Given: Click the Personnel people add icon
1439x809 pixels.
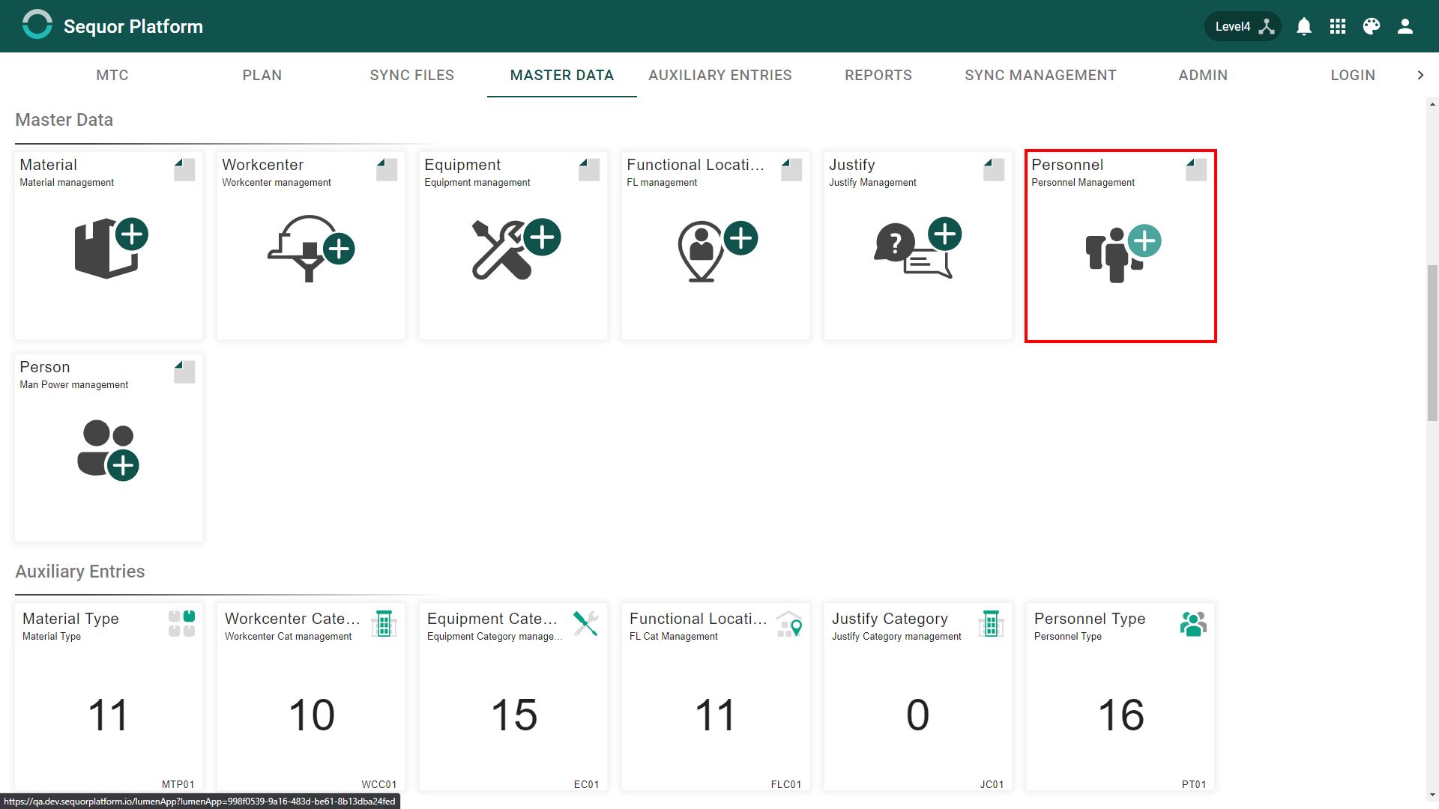Looking at the screenshot, I should (1123, 253).
